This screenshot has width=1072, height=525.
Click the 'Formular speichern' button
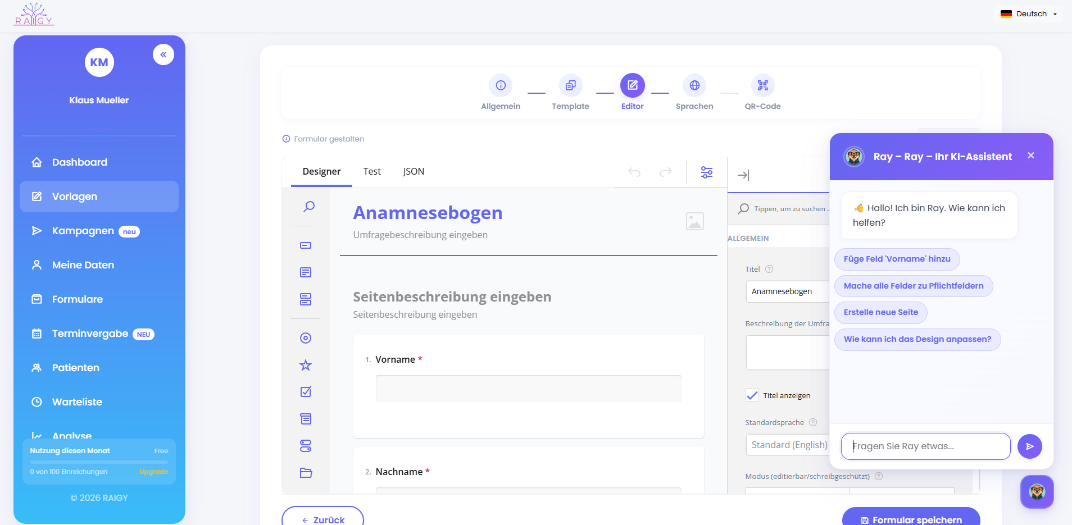tap(911, 519)
